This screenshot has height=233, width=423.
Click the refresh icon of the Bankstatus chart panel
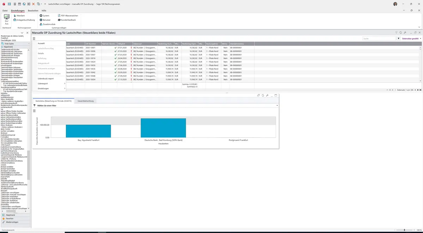263,95
